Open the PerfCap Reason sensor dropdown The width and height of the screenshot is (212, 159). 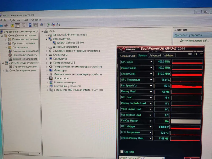pyautogui.click(x=151, y=121)
